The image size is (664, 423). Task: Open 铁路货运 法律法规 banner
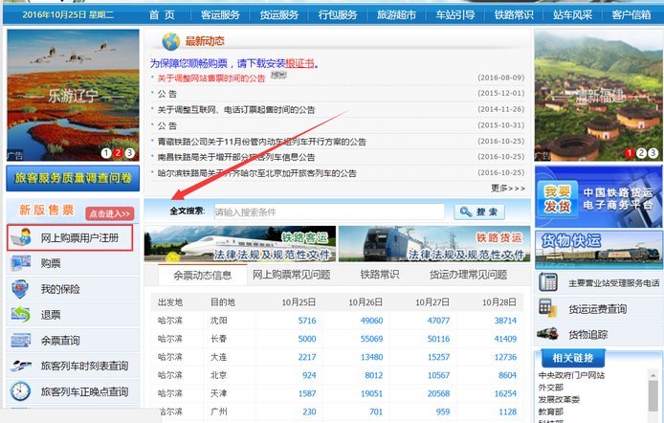[434, 244]
